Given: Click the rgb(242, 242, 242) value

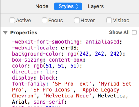Looking at the screenshot, I should click(95, 54).
